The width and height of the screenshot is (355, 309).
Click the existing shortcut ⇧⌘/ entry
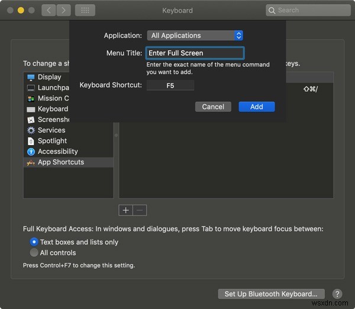311,89
